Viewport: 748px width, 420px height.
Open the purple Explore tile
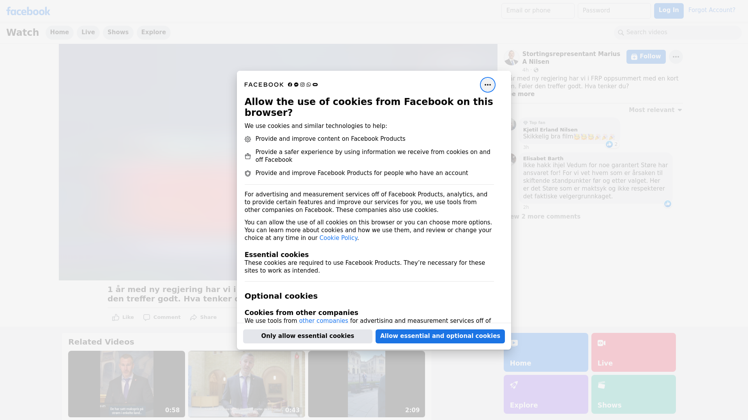pos(546,394)
